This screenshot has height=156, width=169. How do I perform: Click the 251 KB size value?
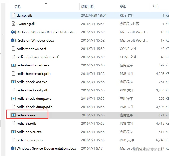coord(164,82)
